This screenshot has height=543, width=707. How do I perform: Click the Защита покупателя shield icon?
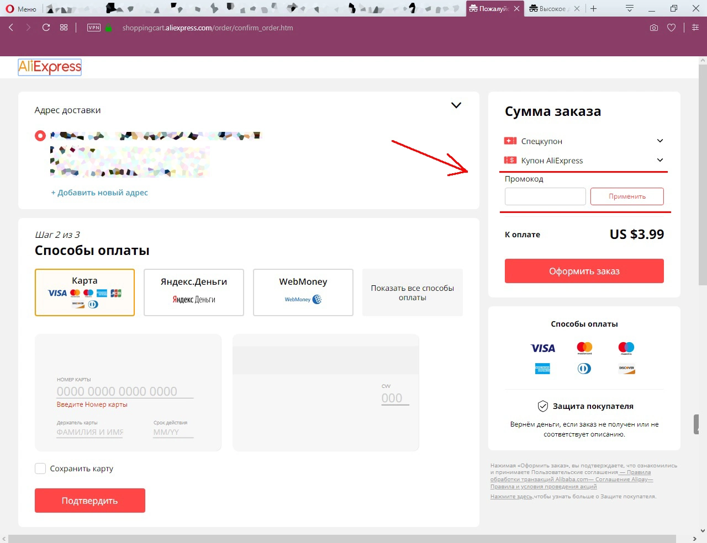(543, 406)
